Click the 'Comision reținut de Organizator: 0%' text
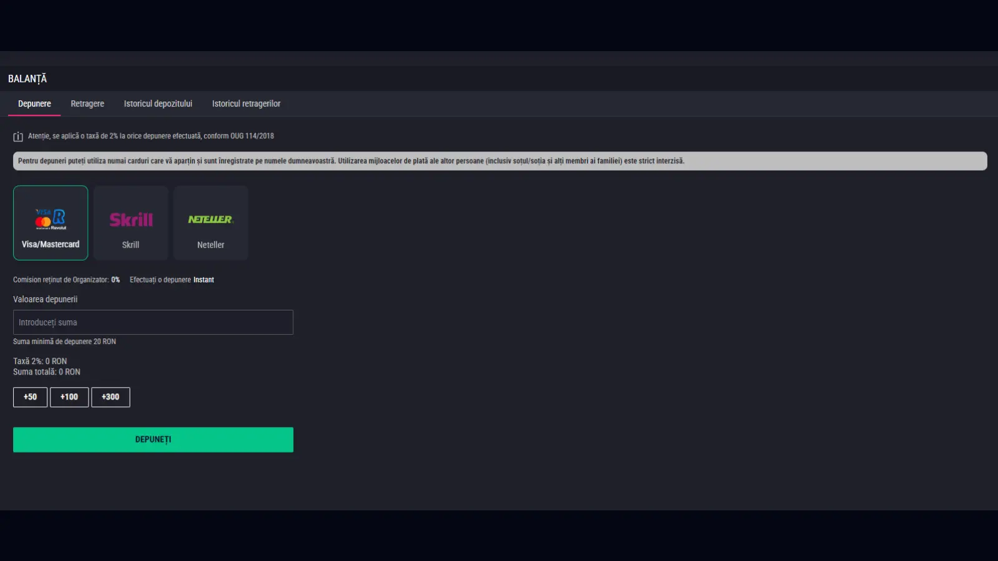The height and width of the screenshot is (561, 998). pyautogui.click(x=66, y=280)
